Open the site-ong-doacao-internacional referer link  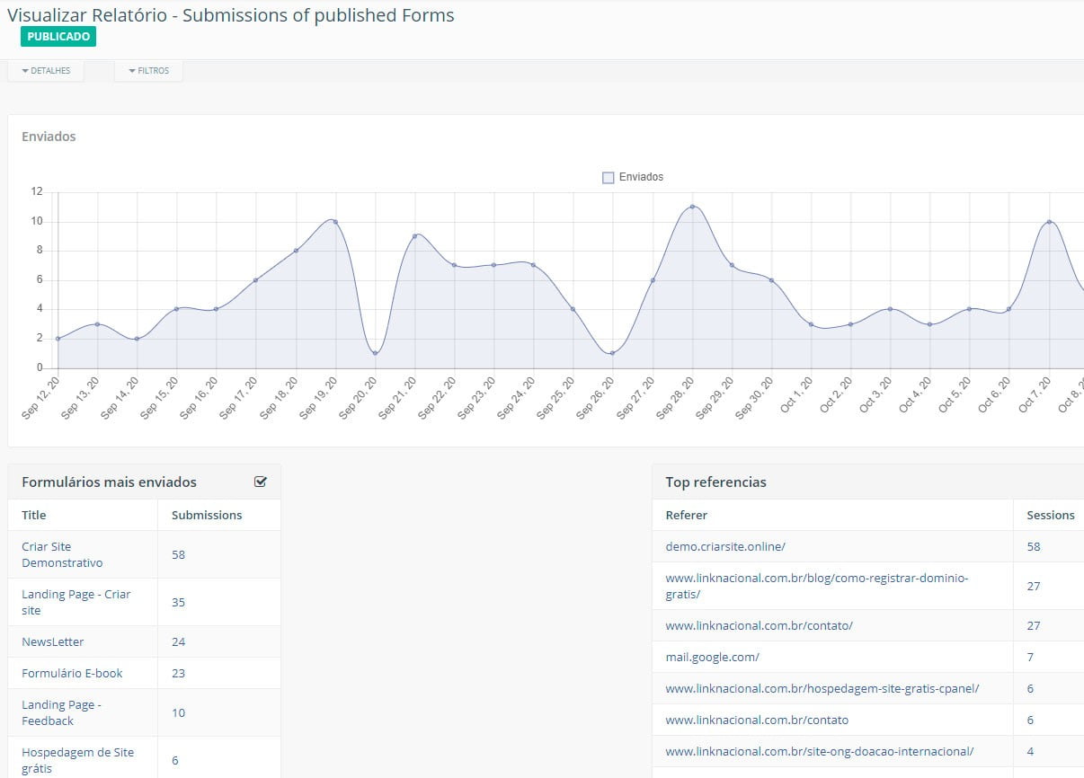819,751
